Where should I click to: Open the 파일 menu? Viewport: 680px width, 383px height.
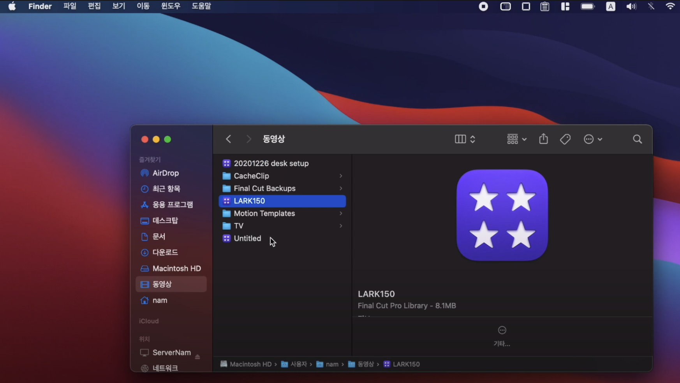coord(70,6)
